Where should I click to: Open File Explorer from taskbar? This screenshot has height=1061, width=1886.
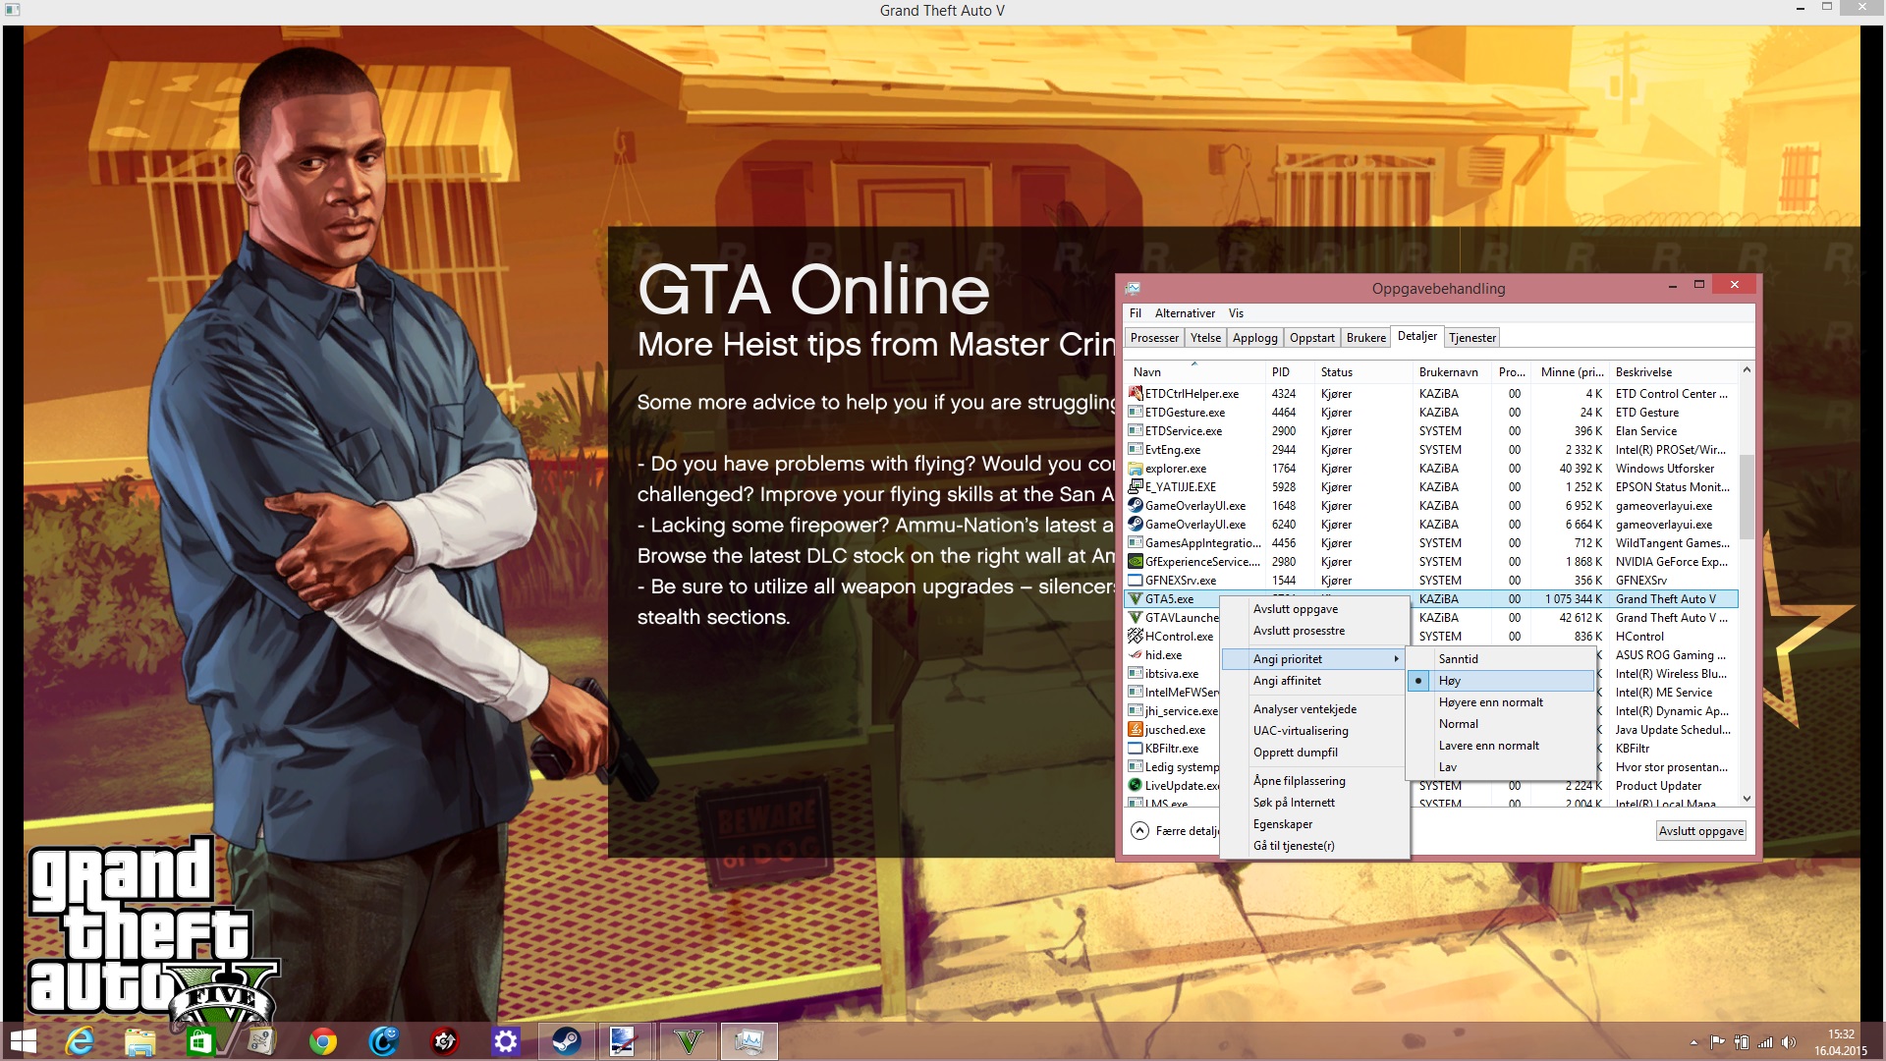point(139,1041)
